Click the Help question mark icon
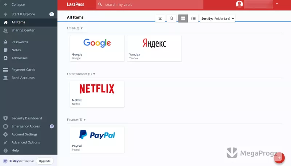 (x=5, y=150)
